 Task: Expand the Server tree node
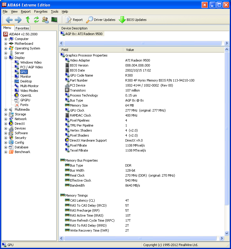click(6, 53)
